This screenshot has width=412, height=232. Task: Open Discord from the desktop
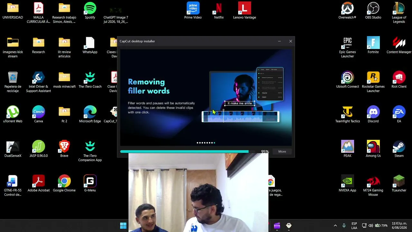373,114
